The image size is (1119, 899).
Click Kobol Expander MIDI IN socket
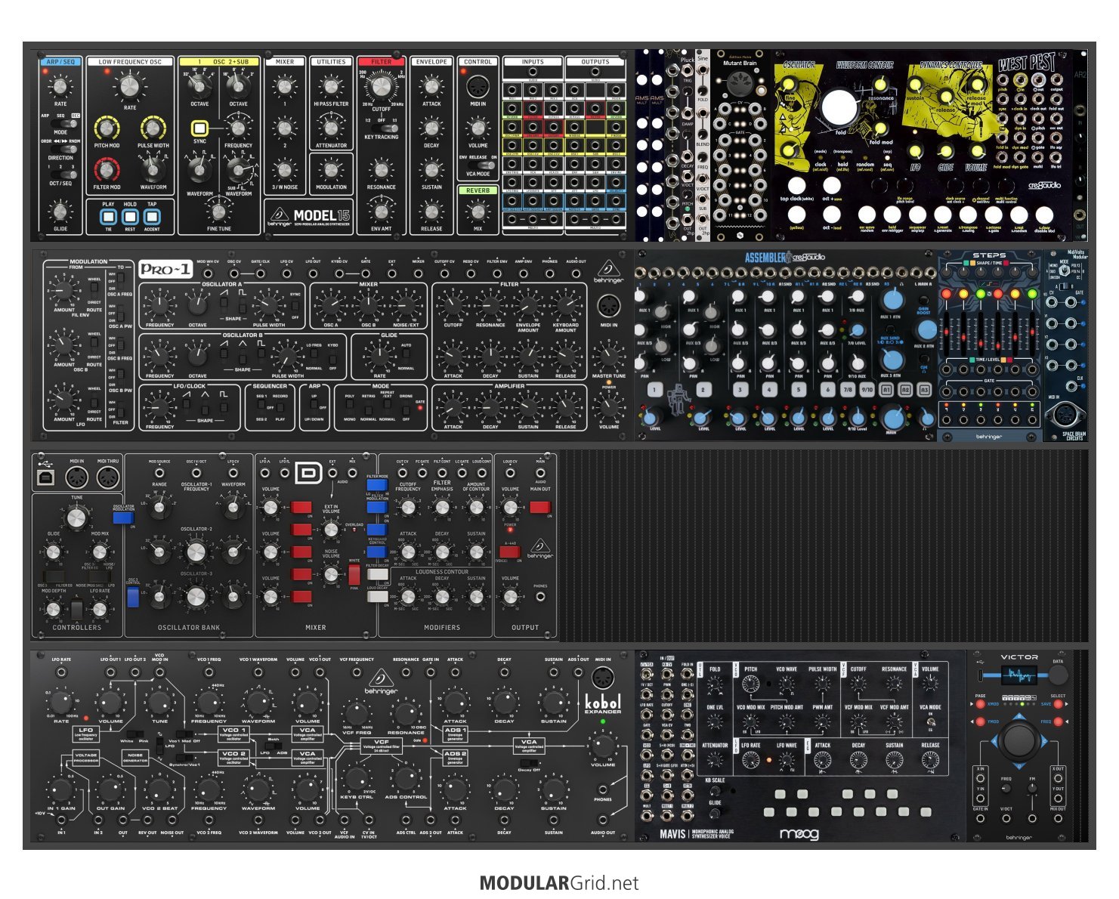tap(602, 677)
